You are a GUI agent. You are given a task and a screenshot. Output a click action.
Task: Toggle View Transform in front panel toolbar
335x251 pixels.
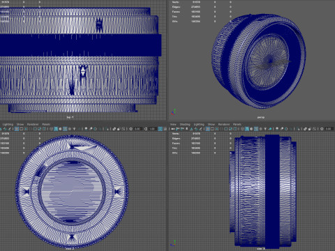(161, 128)
